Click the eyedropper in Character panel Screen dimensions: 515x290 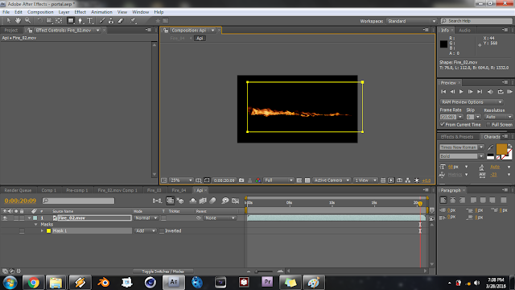point(490,147)
